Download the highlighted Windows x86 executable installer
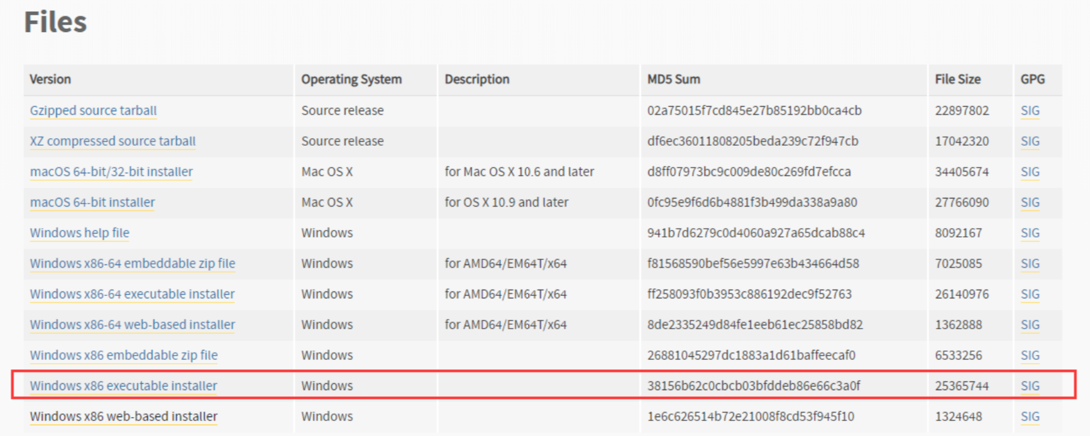The image size is (1090, 436). pos(123,386)
